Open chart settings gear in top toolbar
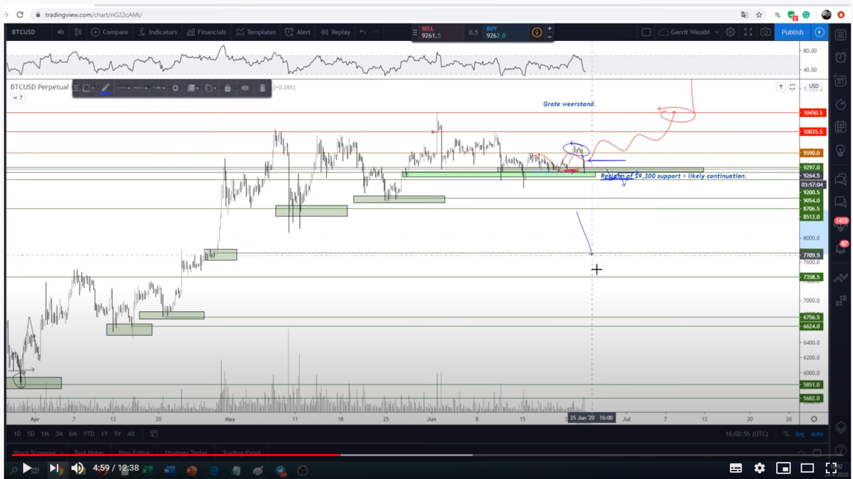This screenshot has height=479, width=853. [730, 32]
